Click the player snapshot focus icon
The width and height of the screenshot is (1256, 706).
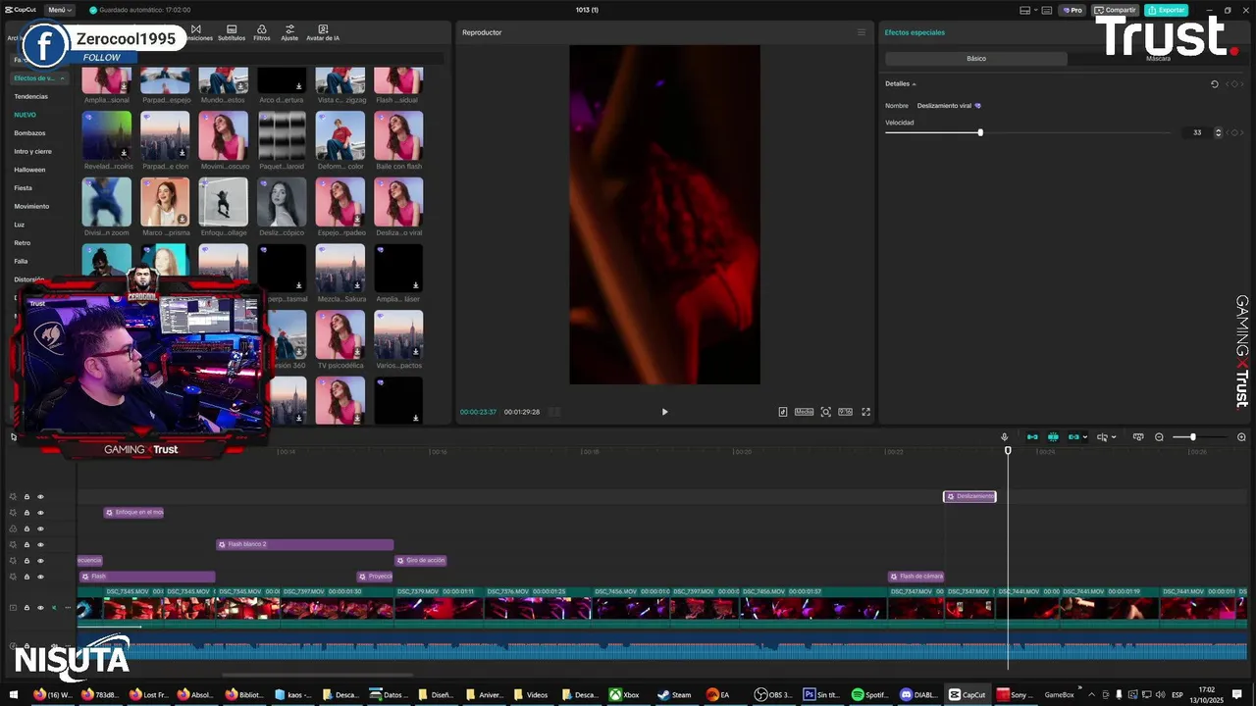(825, 412)
